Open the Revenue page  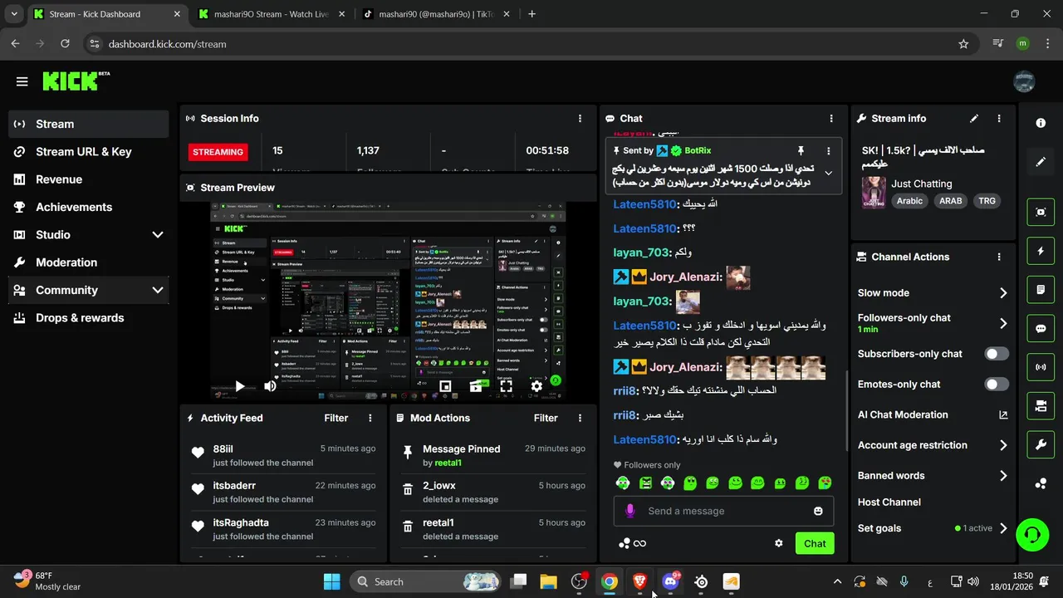click(89, 179)
